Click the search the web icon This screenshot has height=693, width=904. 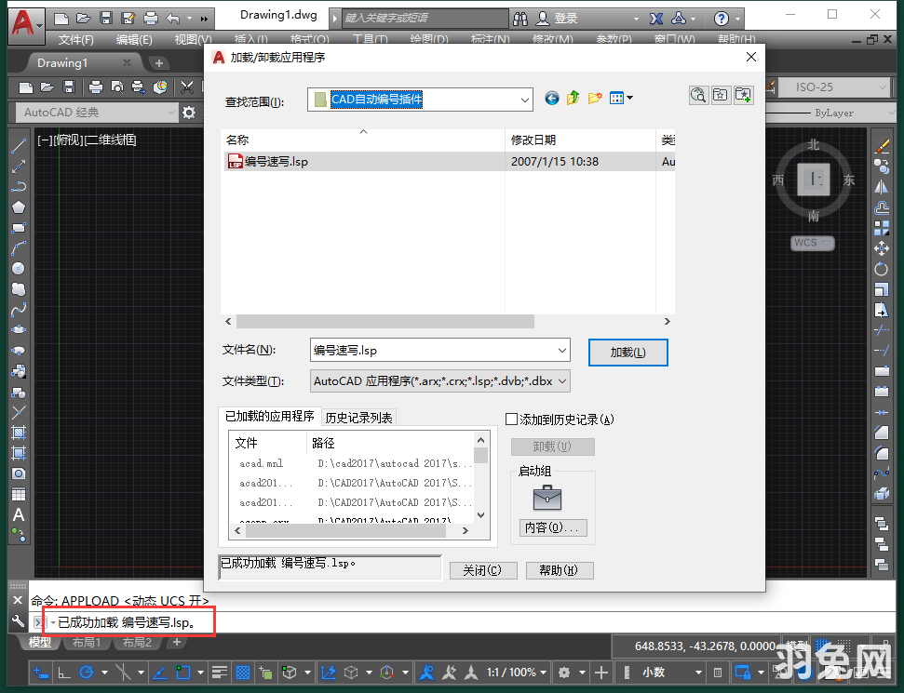698,95
